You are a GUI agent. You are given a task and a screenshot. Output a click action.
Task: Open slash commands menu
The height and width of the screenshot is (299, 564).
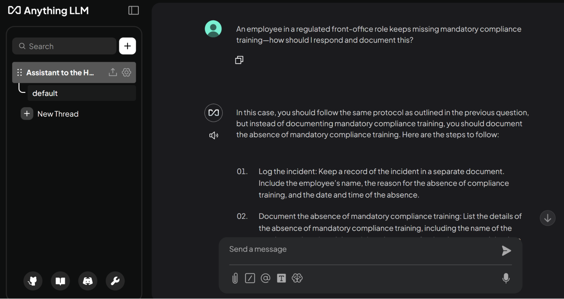click(250, 278)
